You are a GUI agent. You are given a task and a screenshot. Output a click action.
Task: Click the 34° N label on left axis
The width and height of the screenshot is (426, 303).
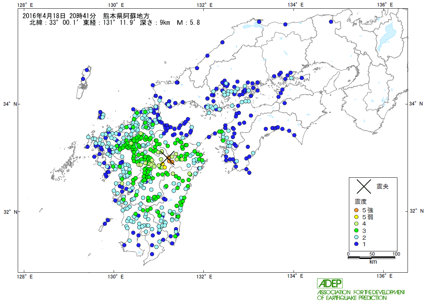click(9, 104)
